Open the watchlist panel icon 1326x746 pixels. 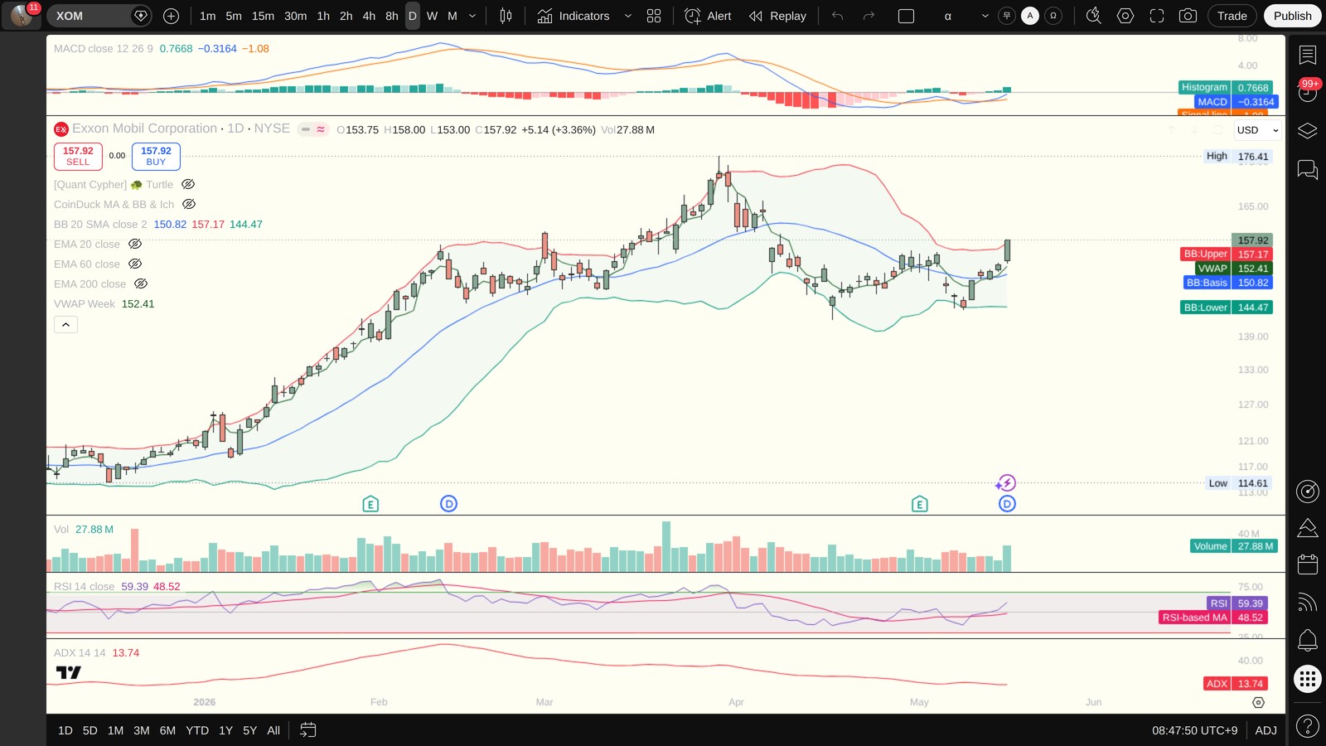pyautogui.click(x=1308, y=56)
